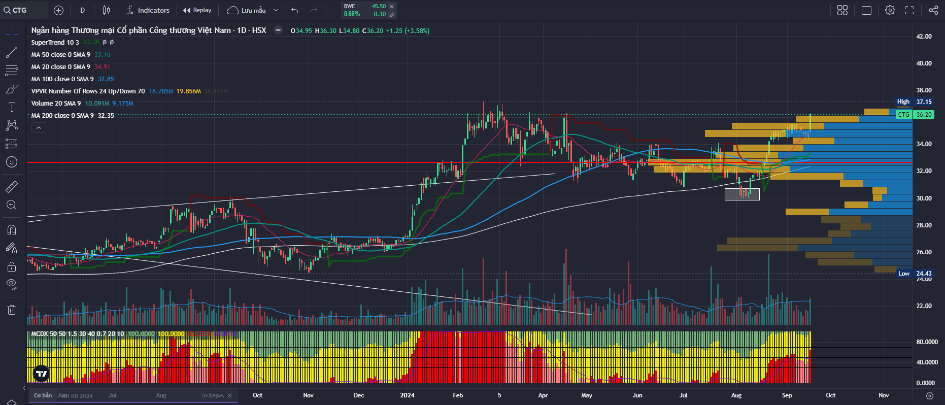Image resolution: width=945 pixels, height=405 pixels.
Task: Redo the chart action
Action: 314,10
